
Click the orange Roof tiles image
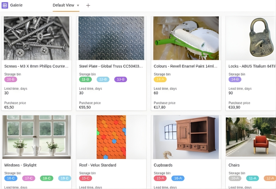[111, 137]
